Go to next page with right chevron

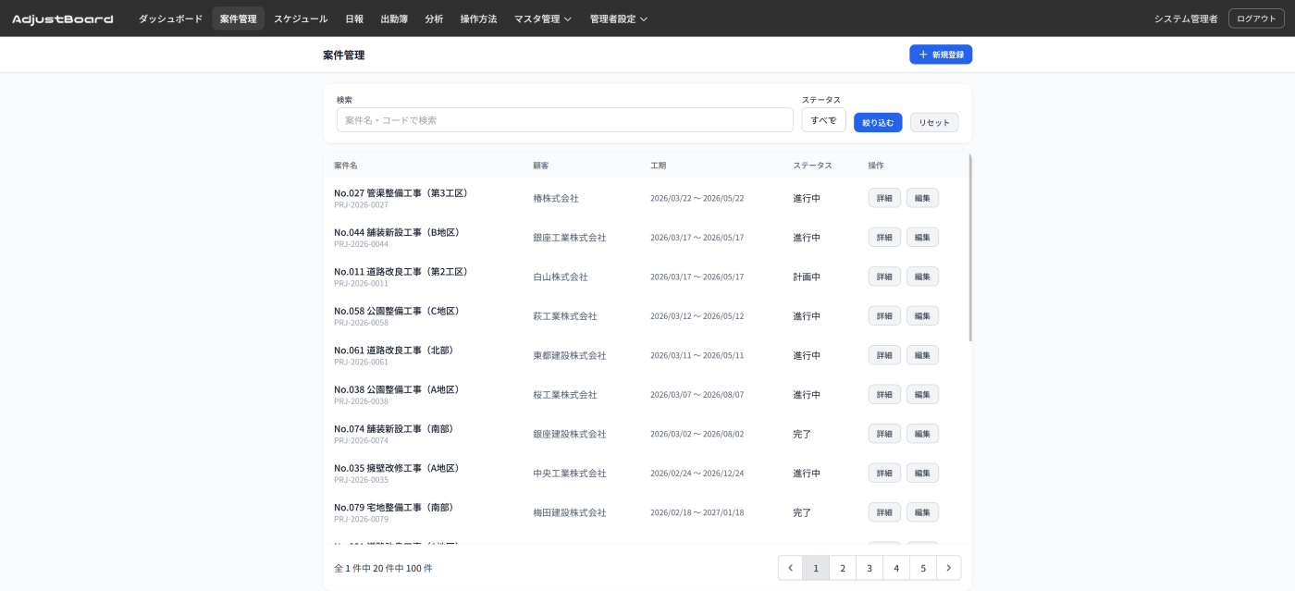coord(948,568)
